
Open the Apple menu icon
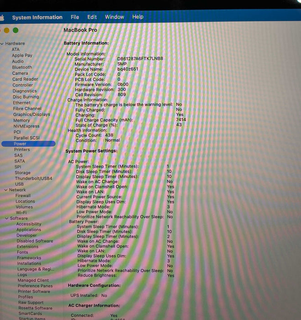click(x=2, y=18)
